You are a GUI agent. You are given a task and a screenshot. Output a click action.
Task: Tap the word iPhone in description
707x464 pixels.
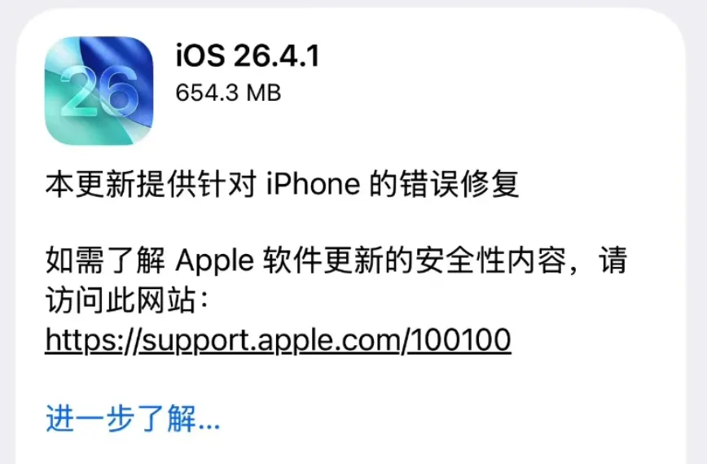pyautogui.click(x=313, y=184)
